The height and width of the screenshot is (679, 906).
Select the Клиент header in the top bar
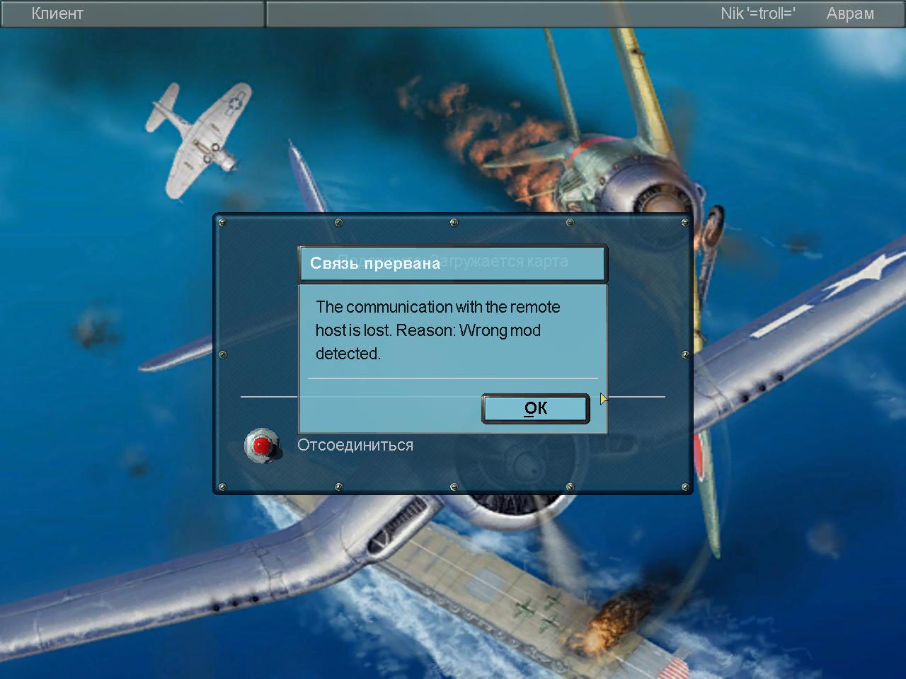point(57,13)
